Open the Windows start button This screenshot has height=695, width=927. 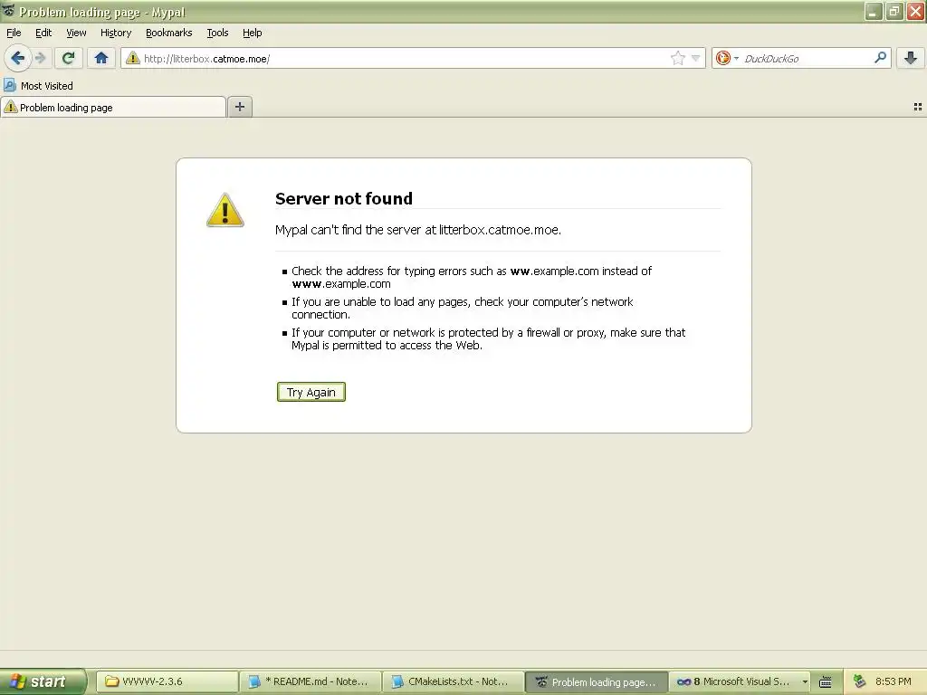tap(42, 681)
